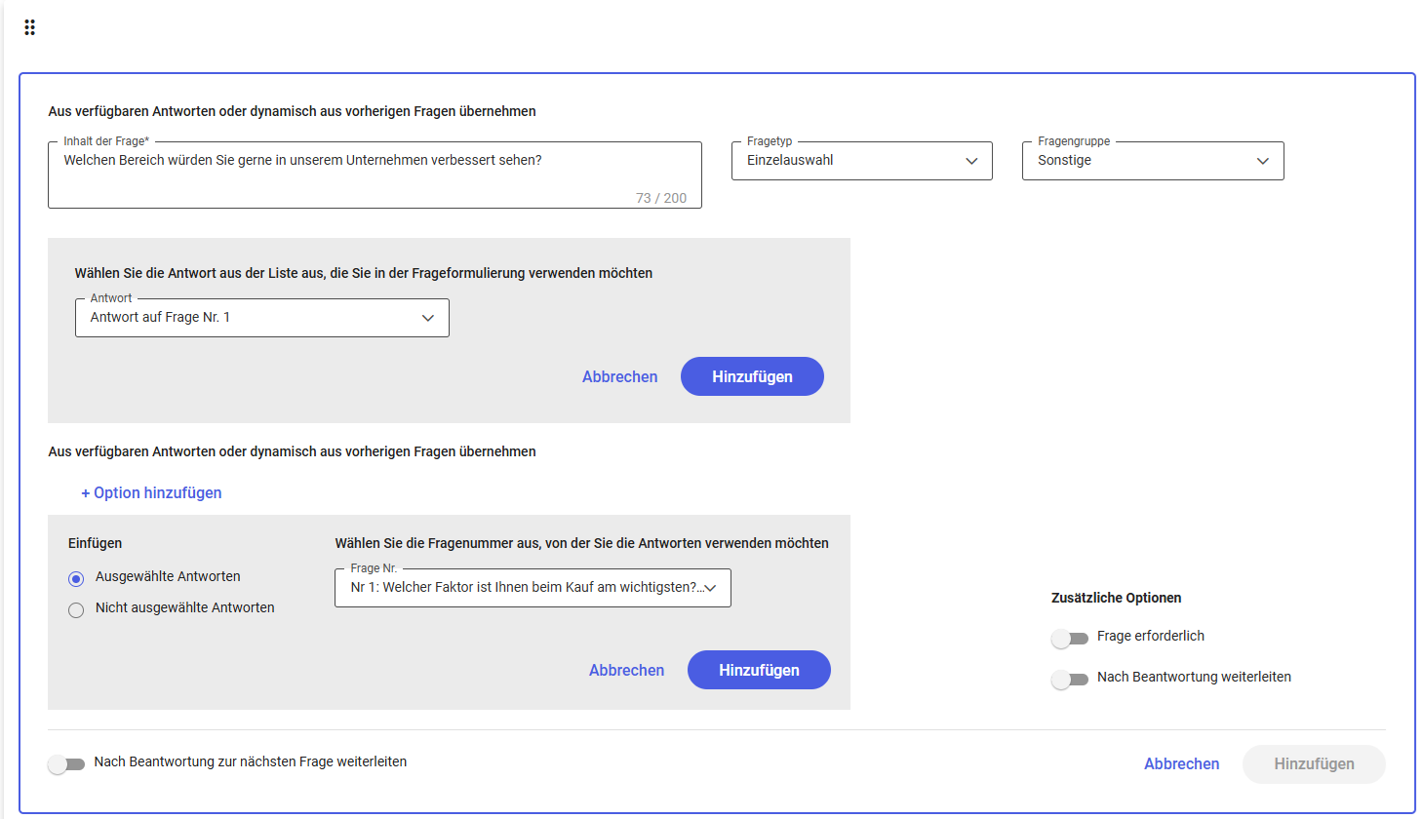Click the 'Zusätzliche Optionen' heading
Viewport: 1421px width, 819px height.
(1116, 598)
